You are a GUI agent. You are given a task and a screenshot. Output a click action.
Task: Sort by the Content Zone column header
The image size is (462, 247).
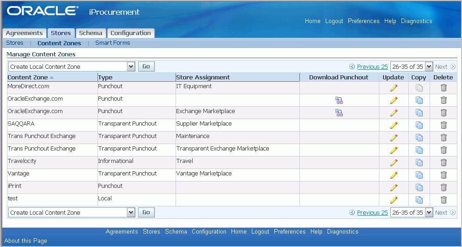(28, 78)
